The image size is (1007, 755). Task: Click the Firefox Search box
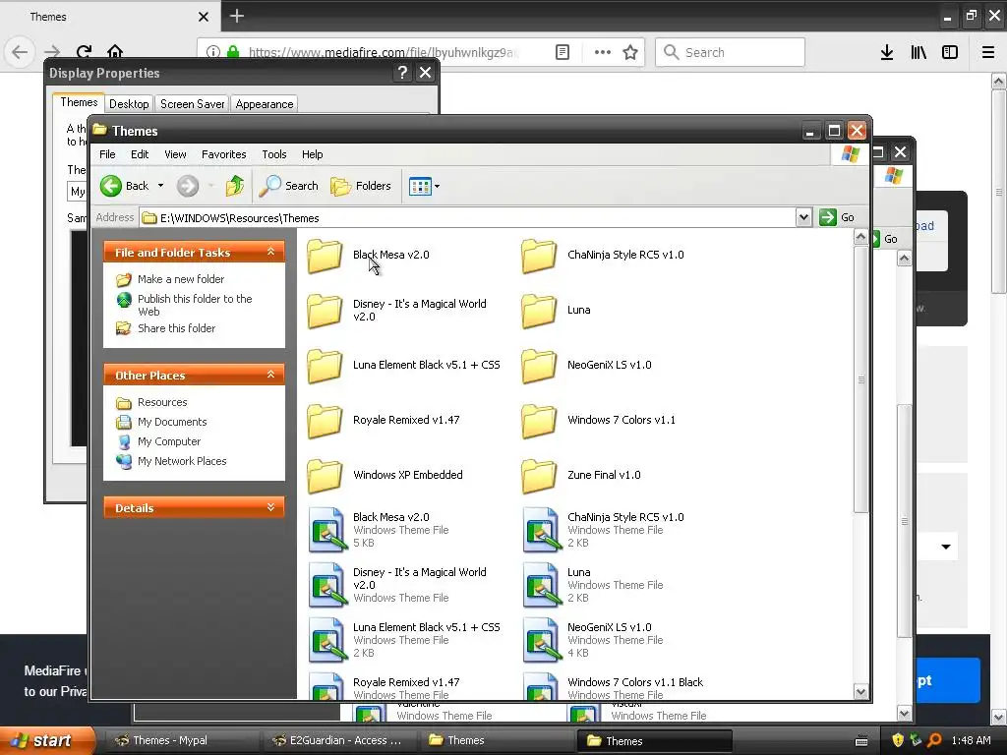(731, 53)
